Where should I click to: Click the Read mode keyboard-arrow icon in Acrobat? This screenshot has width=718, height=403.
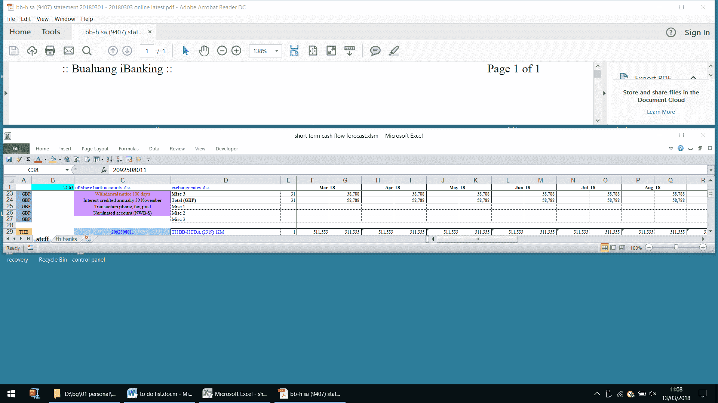tap(350, 51)
